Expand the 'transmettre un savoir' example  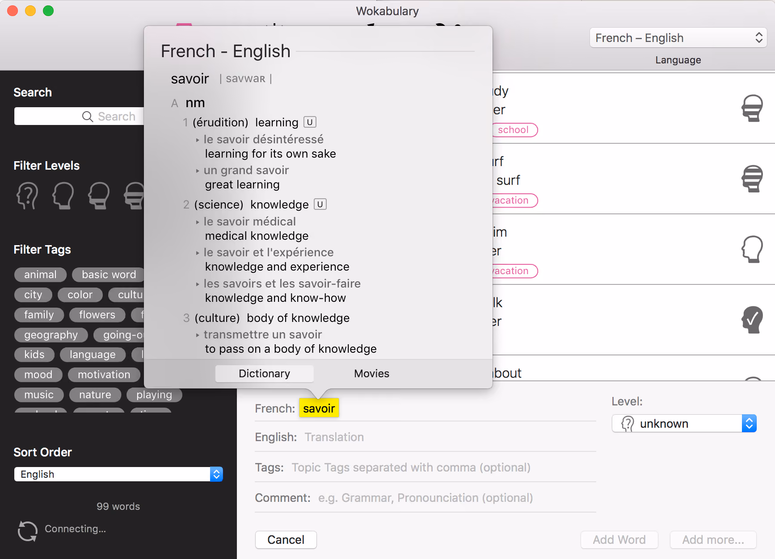click(x=198, y=335)
